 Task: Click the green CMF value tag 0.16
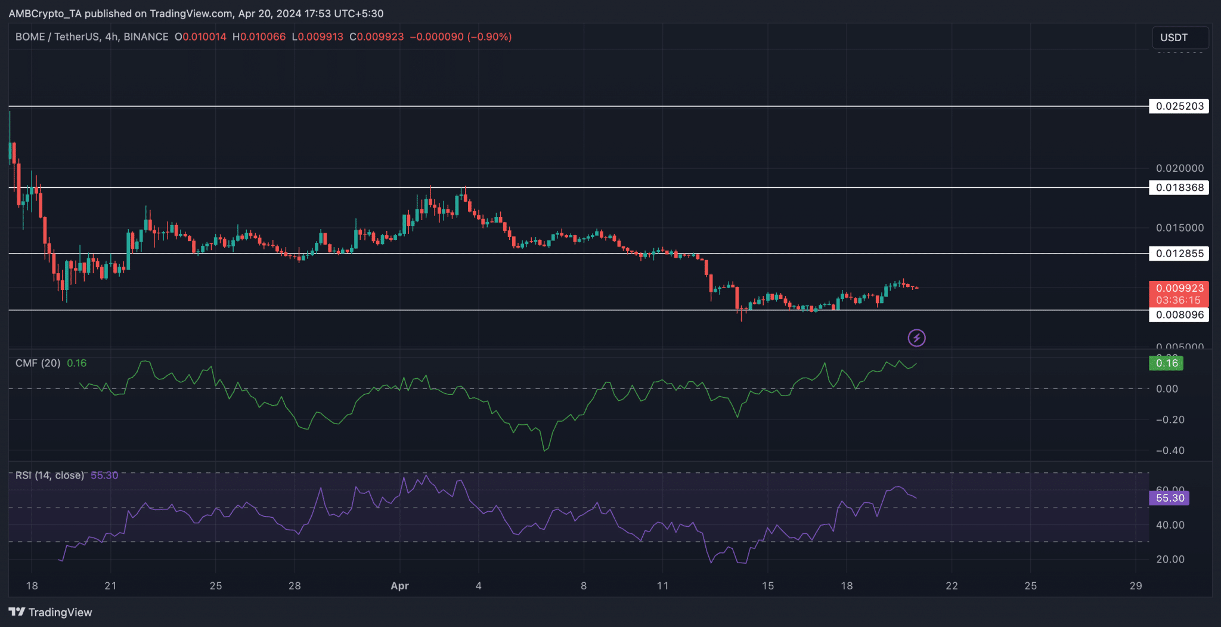click(1166, 363)
